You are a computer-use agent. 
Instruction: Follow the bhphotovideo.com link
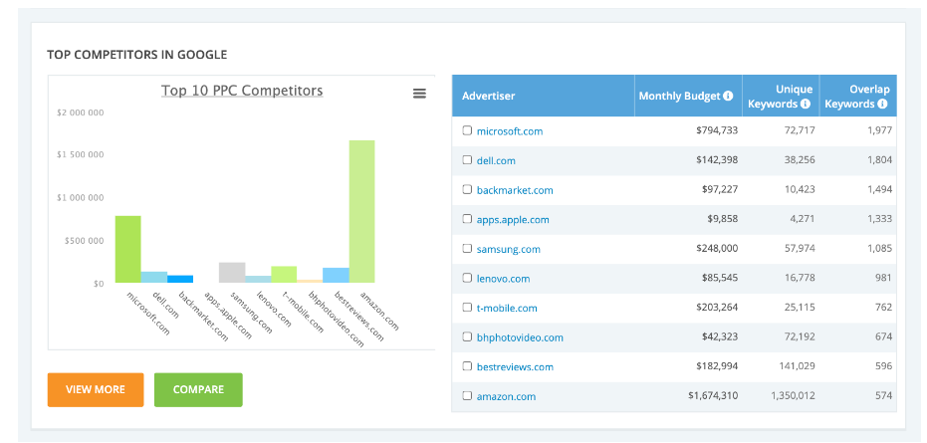[520, 337]
